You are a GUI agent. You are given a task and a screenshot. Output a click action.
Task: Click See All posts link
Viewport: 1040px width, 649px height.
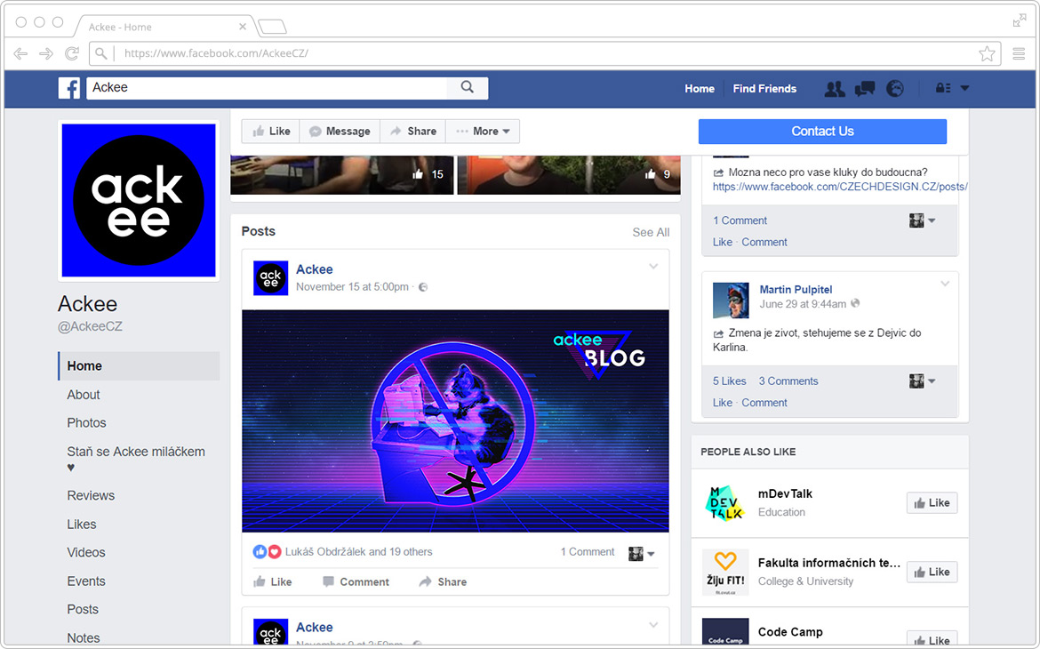pyautogui.click(x=651, y=232)
